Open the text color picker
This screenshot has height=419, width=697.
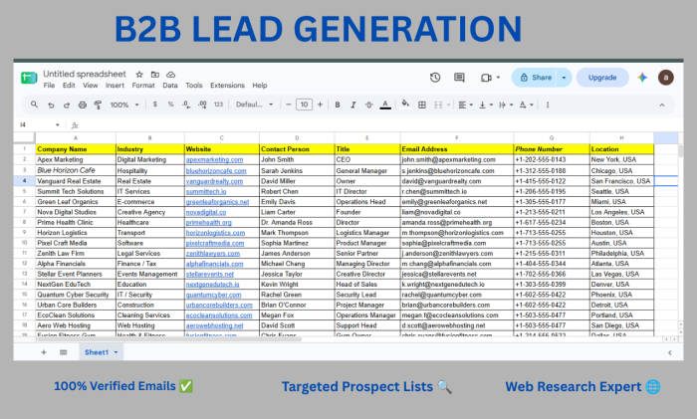pos(385,105)
